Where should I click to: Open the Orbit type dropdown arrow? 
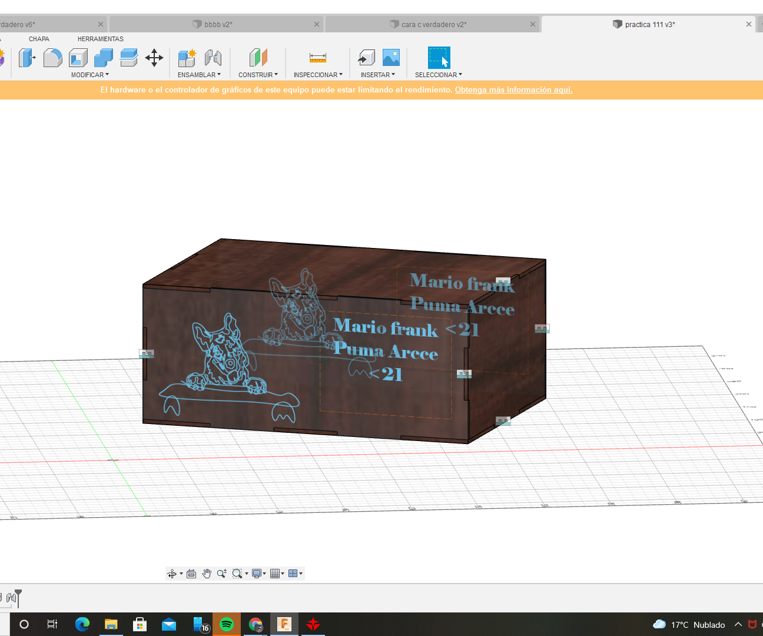tap(181, 574)
